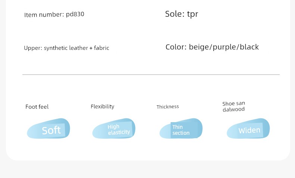Image resolution: width=295 pixels, height=178 pixels.
Task: Click the word black in color list
Action: coord(249,47)
